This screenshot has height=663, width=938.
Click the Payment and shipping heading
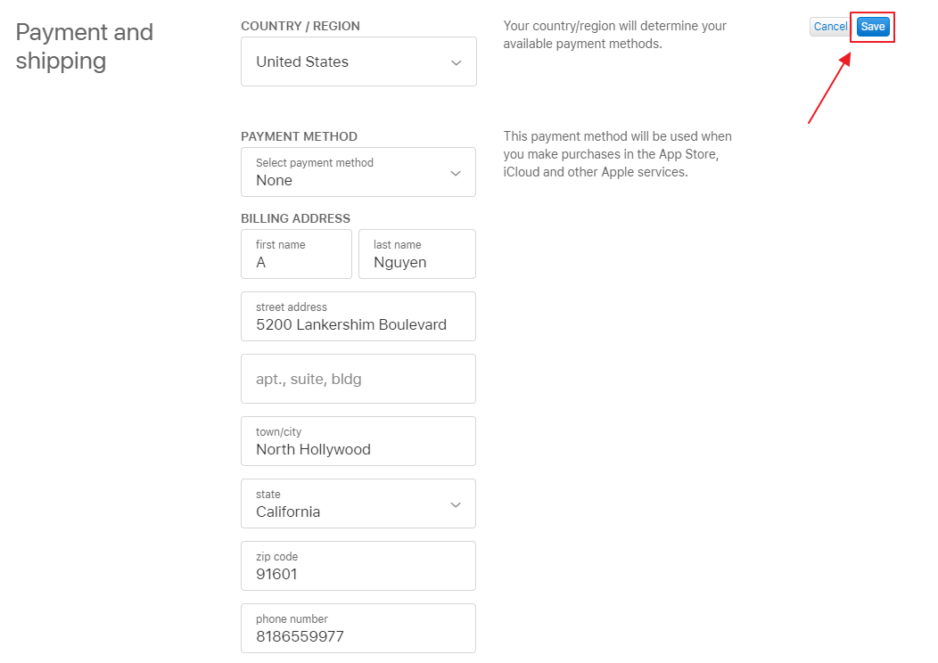[85, 46]
